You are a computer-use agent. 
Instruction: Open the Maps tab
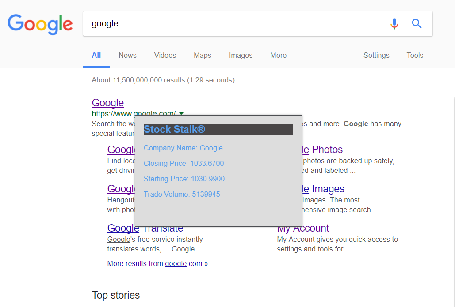click(203, 55)
